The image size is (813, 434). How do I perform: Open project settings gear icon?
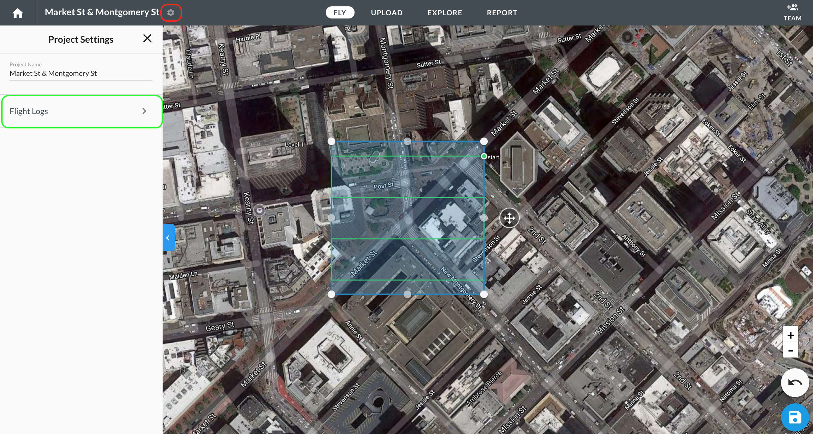point(171,13)
